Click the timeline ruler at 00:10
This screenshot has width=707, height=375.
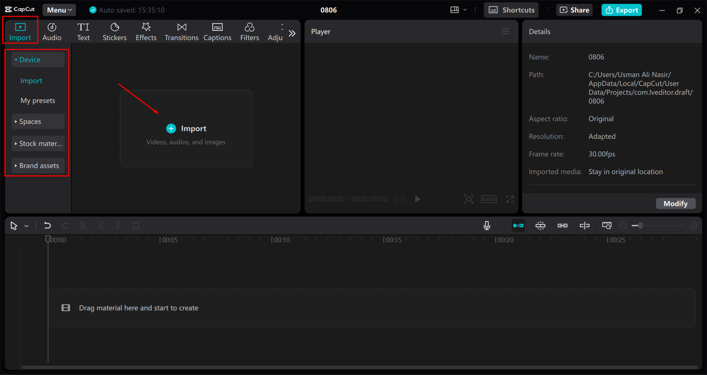point(281,240)
